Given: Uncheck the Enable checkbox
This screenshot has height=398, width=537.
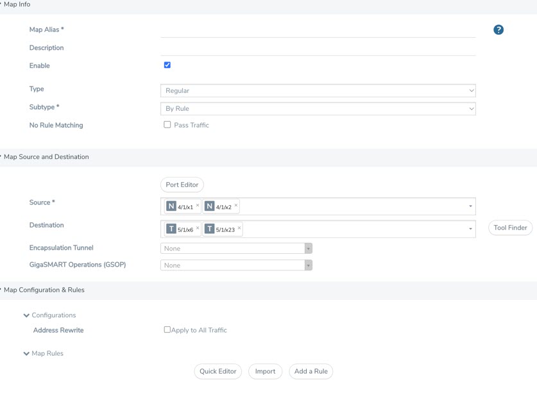Looking at the screenshot, I should pyautogui.click(x=167, y=65).
